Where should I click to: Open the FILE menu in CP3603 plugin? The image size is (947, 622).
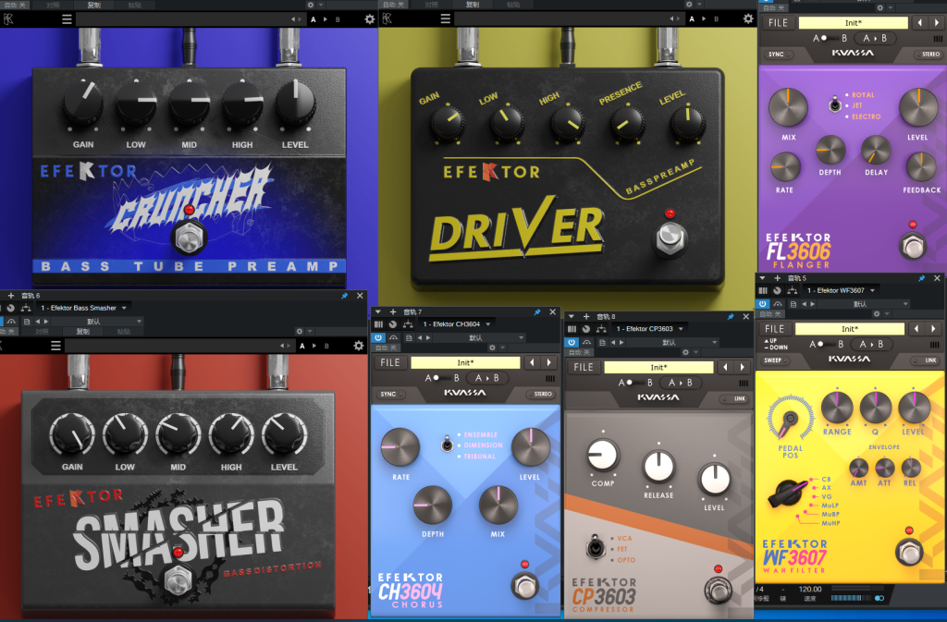[x=583, y=368]
